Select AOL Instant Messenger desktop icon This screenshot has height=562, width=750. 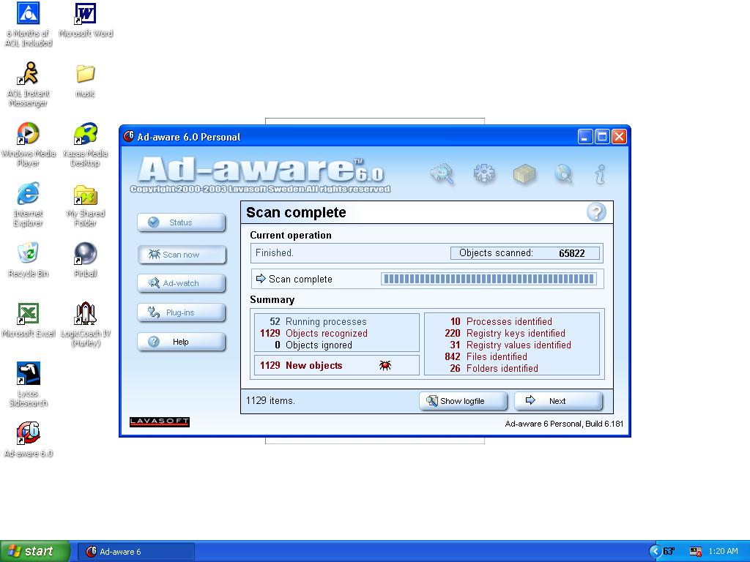click(x=29, y=84)
